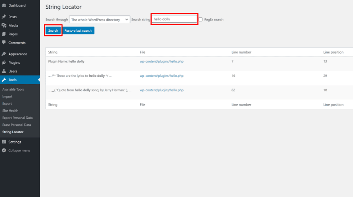
Task: Click the Comments bubble icon
Action: click(4, 43)
